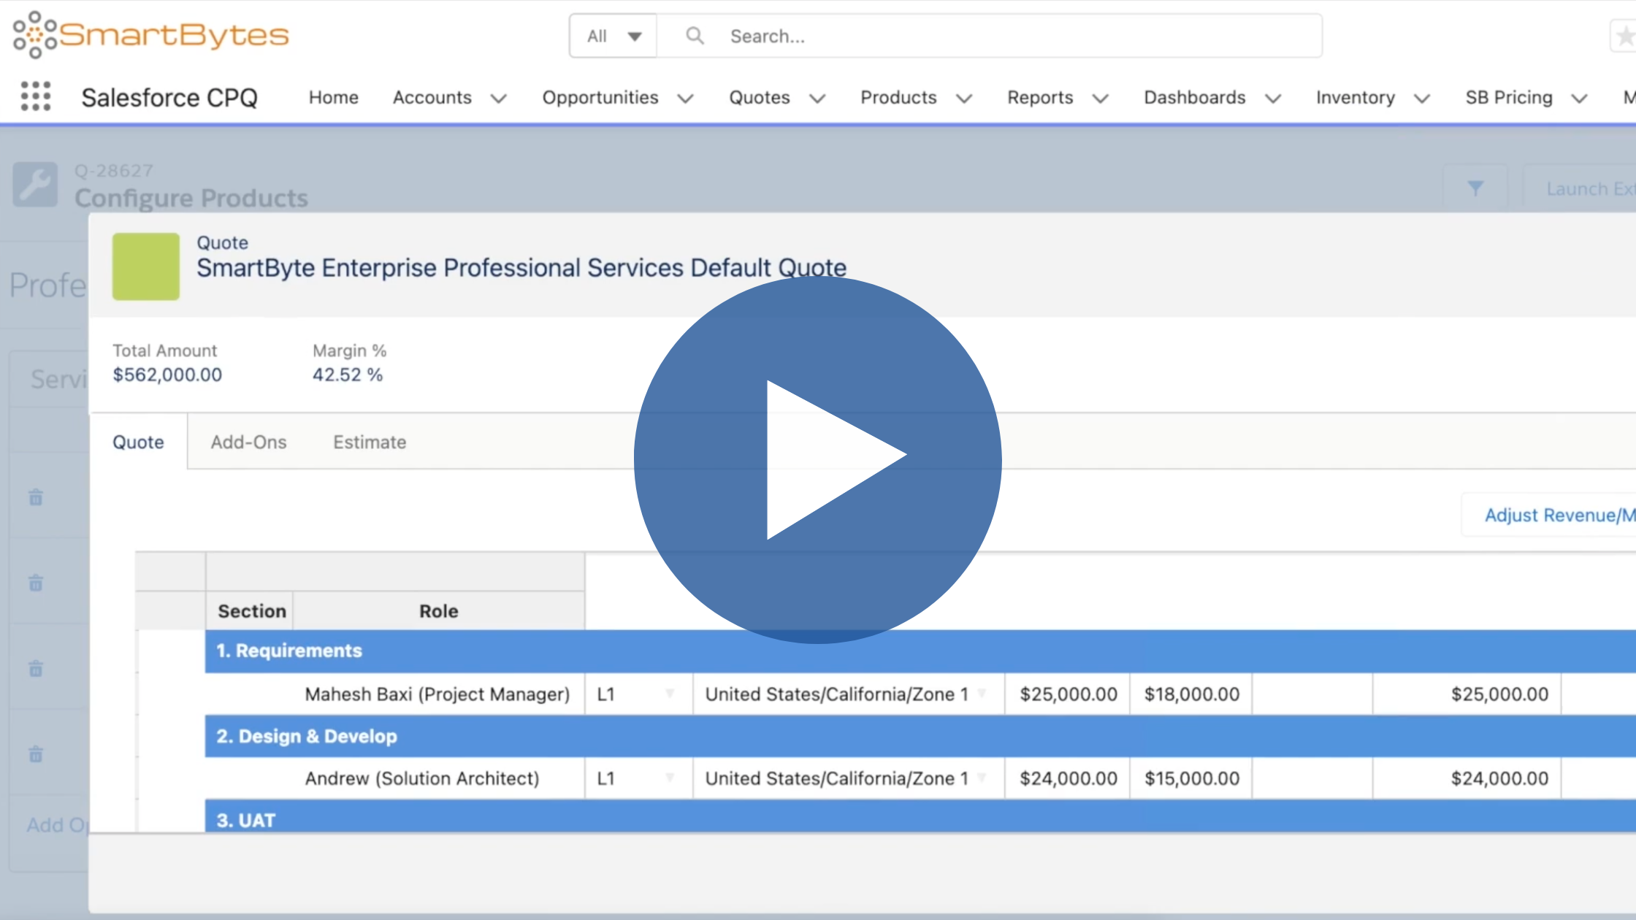Click the Margin 42.52 % value
Image resolution: width=1636 pixels, height=920 pixels.
pyautogui.click(x=348, y=375)
